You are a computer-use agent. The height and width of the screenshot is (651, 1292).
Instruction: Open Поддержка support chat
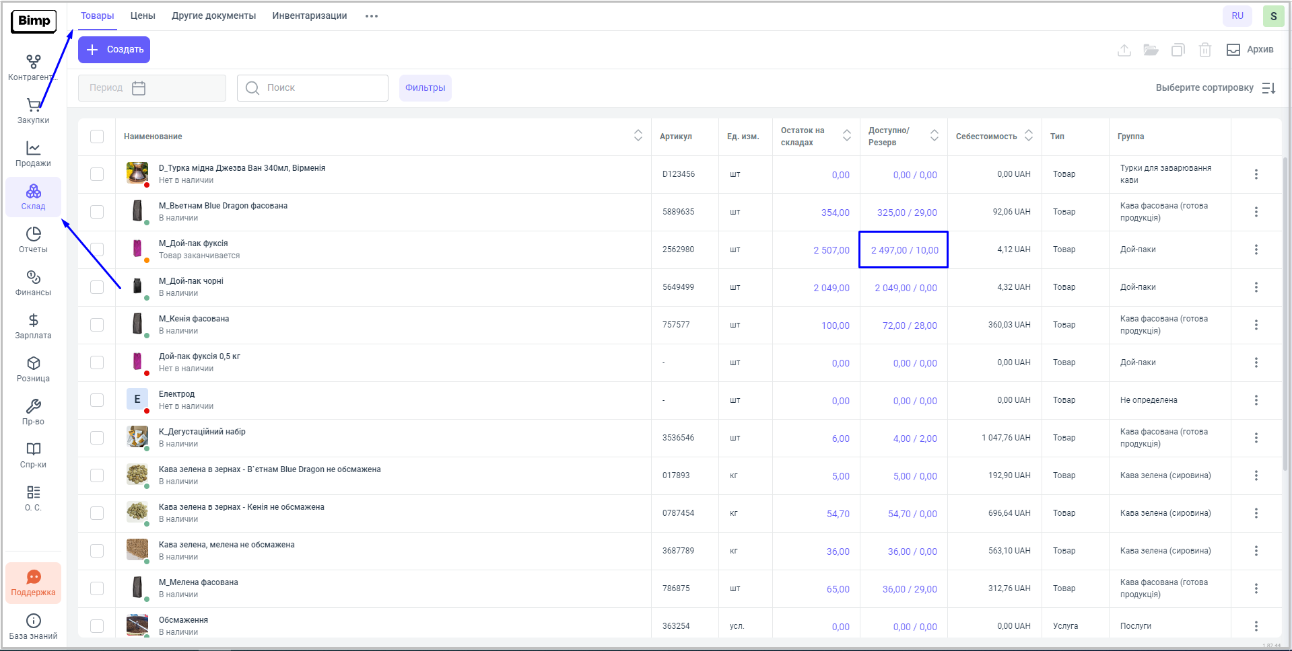[33, 583]
